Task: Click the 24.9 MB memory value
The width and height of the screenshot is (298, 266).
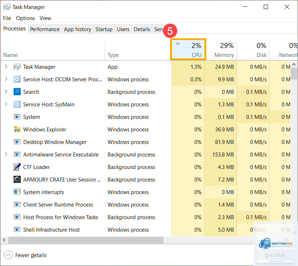Action: coord(224,67)
